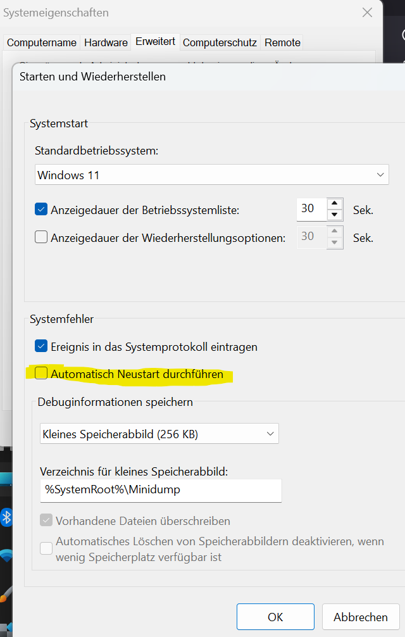
Task: Go to the Remote tab
Action: [282, 42]
